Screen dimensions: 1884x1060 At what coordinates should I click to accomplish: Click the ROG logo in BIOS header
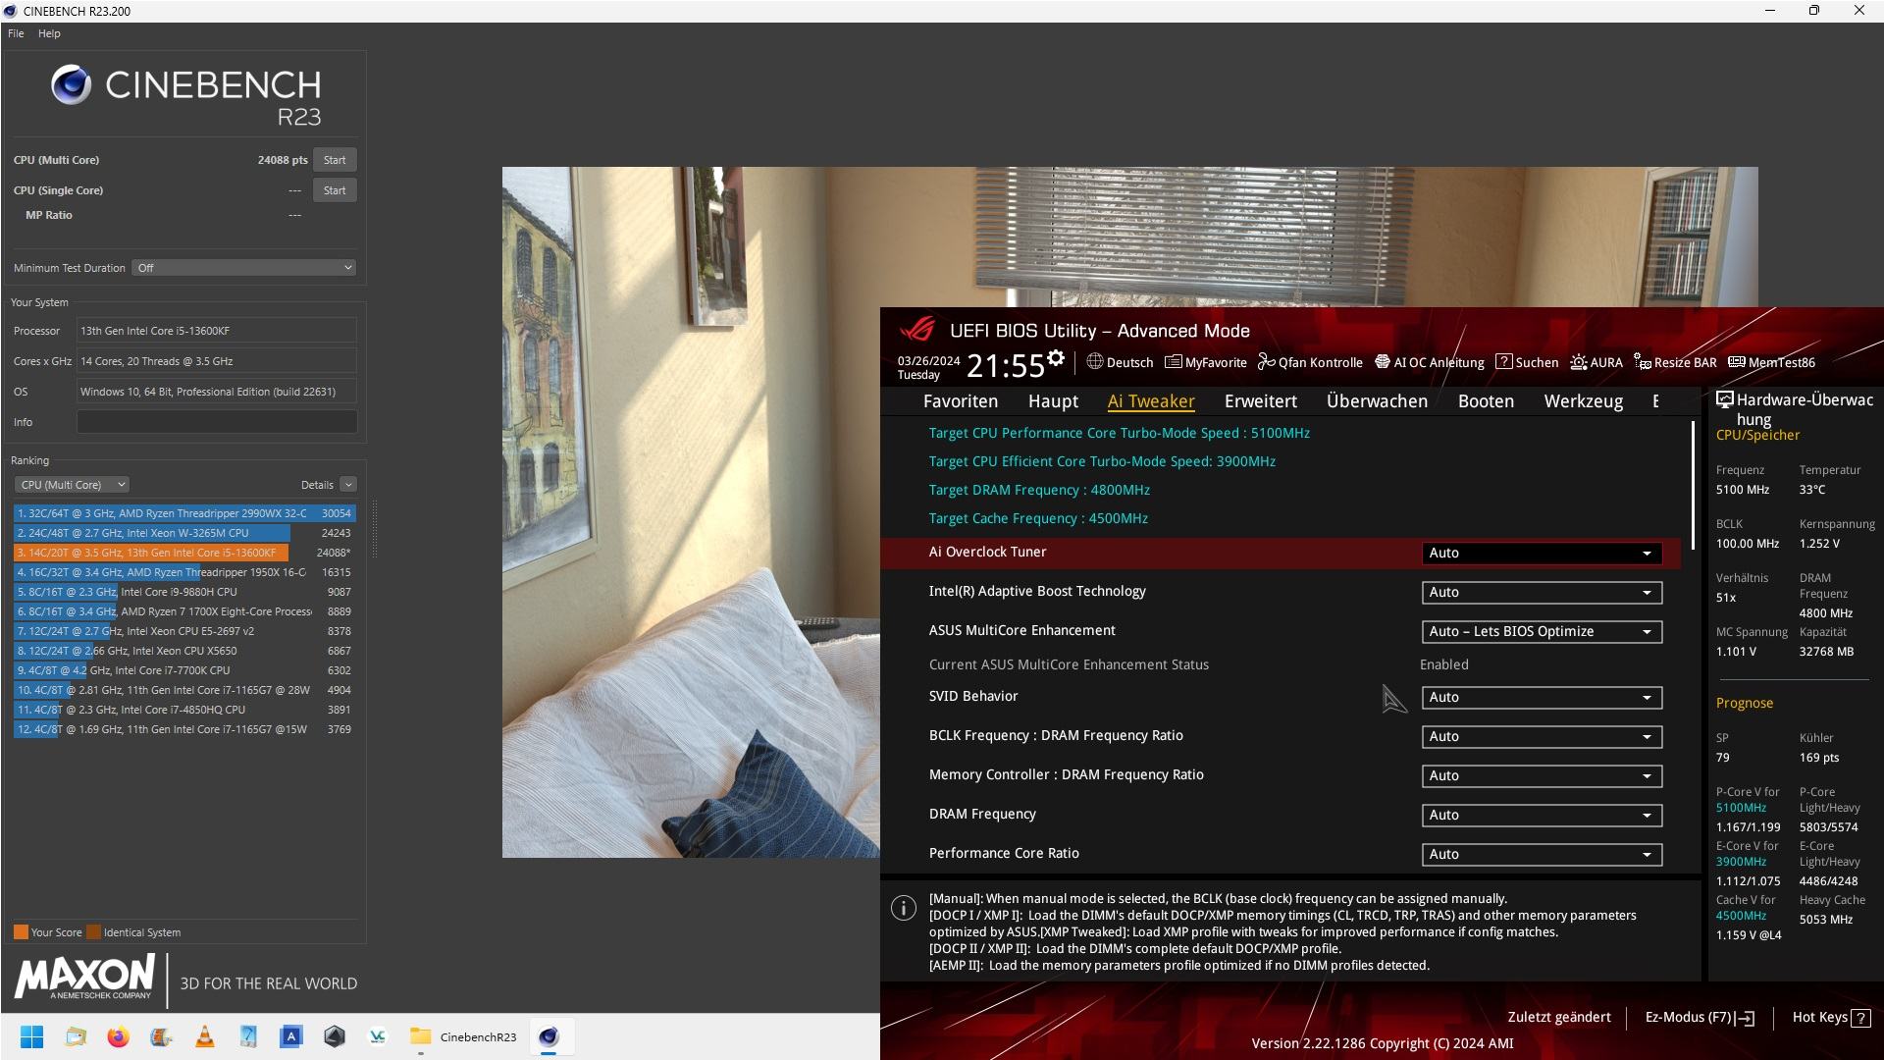(x=918, y=328)
